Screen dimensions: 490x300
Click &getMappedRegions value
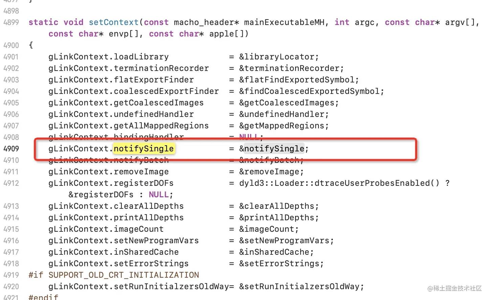282,126
